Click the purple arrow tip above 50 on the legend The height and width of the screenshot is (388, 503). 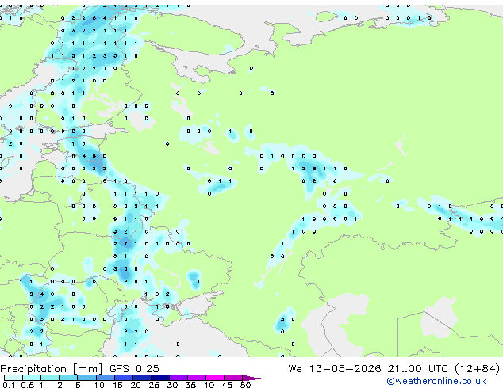click(x=251, y=378)
